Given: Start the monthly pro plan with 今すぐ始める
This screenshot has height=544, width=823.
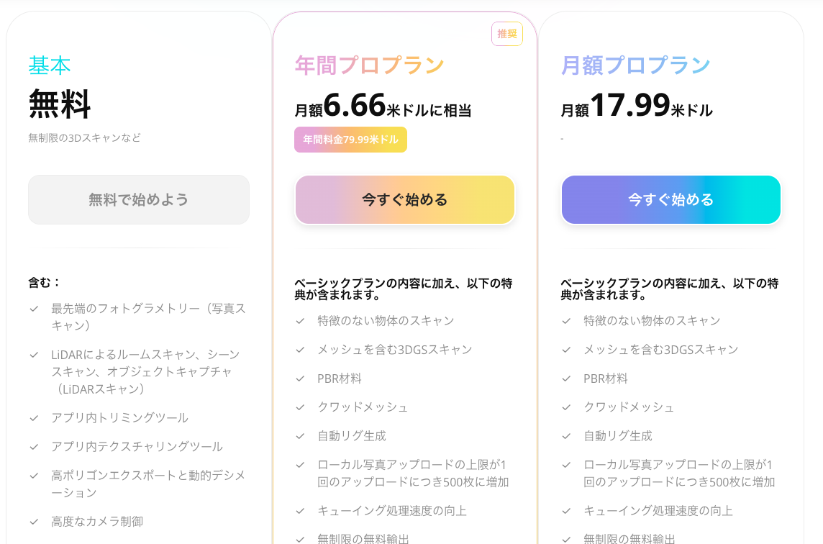Looking at the screenshot, I should 670,199.
